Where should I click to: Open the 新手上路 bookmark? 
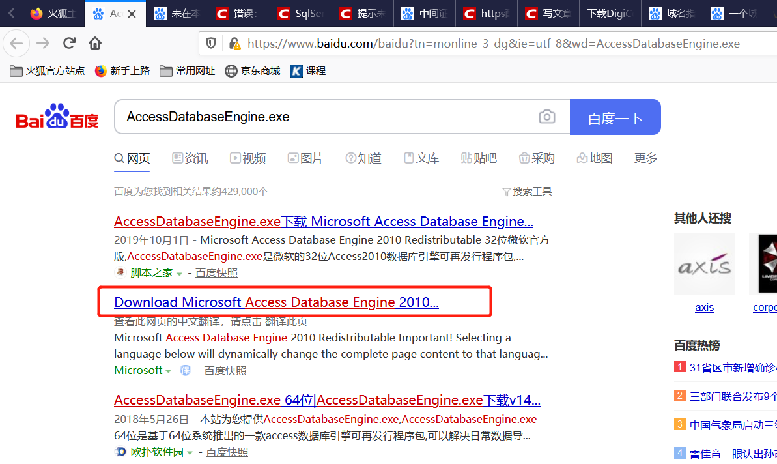point(122,71)
